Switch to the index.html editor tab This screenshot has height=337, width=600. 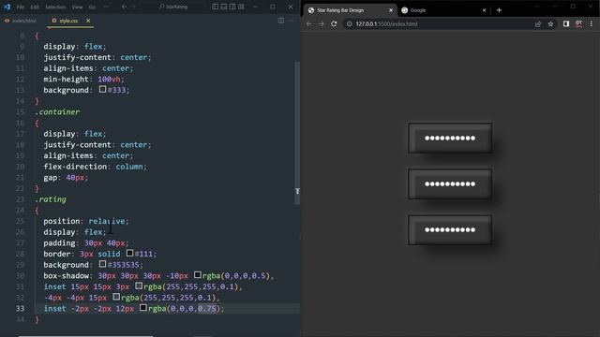tap(22, 21)
